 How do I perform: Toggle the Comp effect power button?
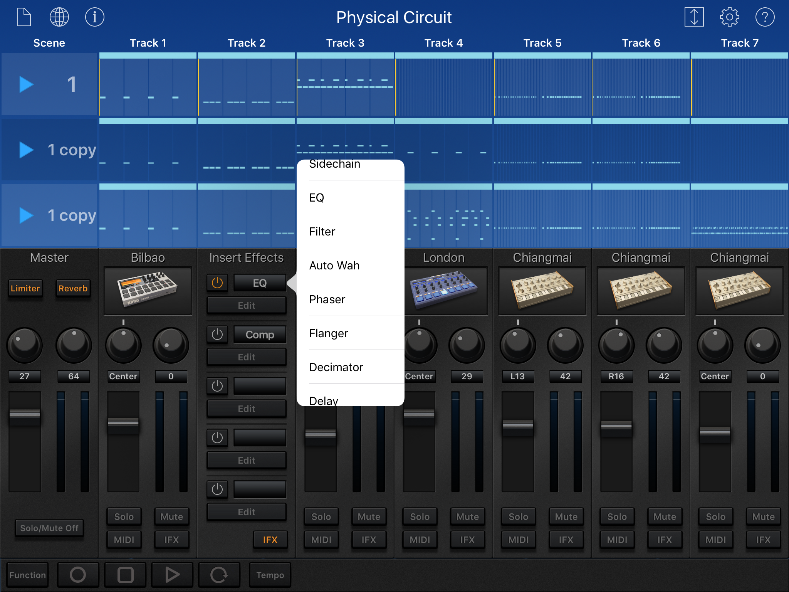click(x=217, y=335)
